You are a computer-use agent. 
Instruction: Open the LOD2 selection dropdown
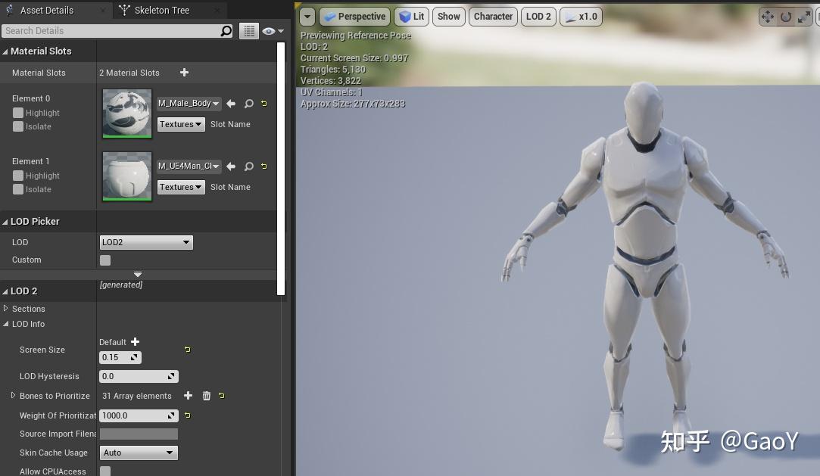pos(145,241)
